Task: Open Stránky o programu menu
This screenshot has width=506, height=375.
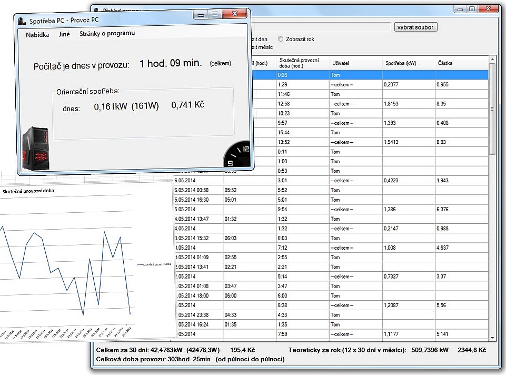Action: (x=107, y=33)
